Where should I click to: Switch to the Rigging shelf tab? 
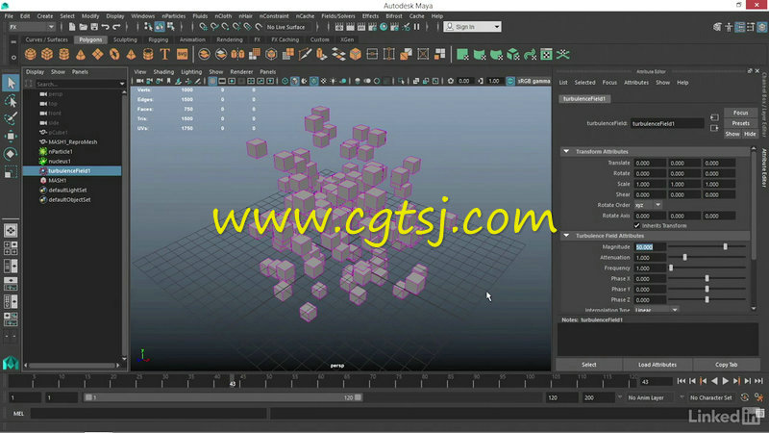pyautogui.click(x=158, y=39)
